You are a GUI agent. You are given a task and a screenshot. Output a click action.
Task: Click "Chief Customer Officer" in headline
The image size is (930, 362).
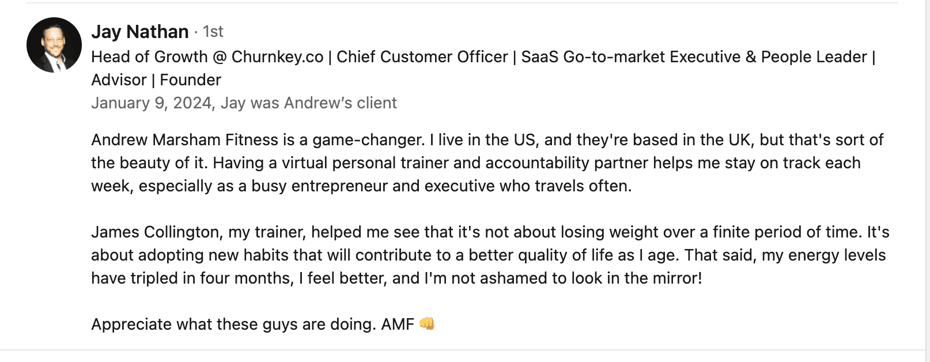coord(422,57)
